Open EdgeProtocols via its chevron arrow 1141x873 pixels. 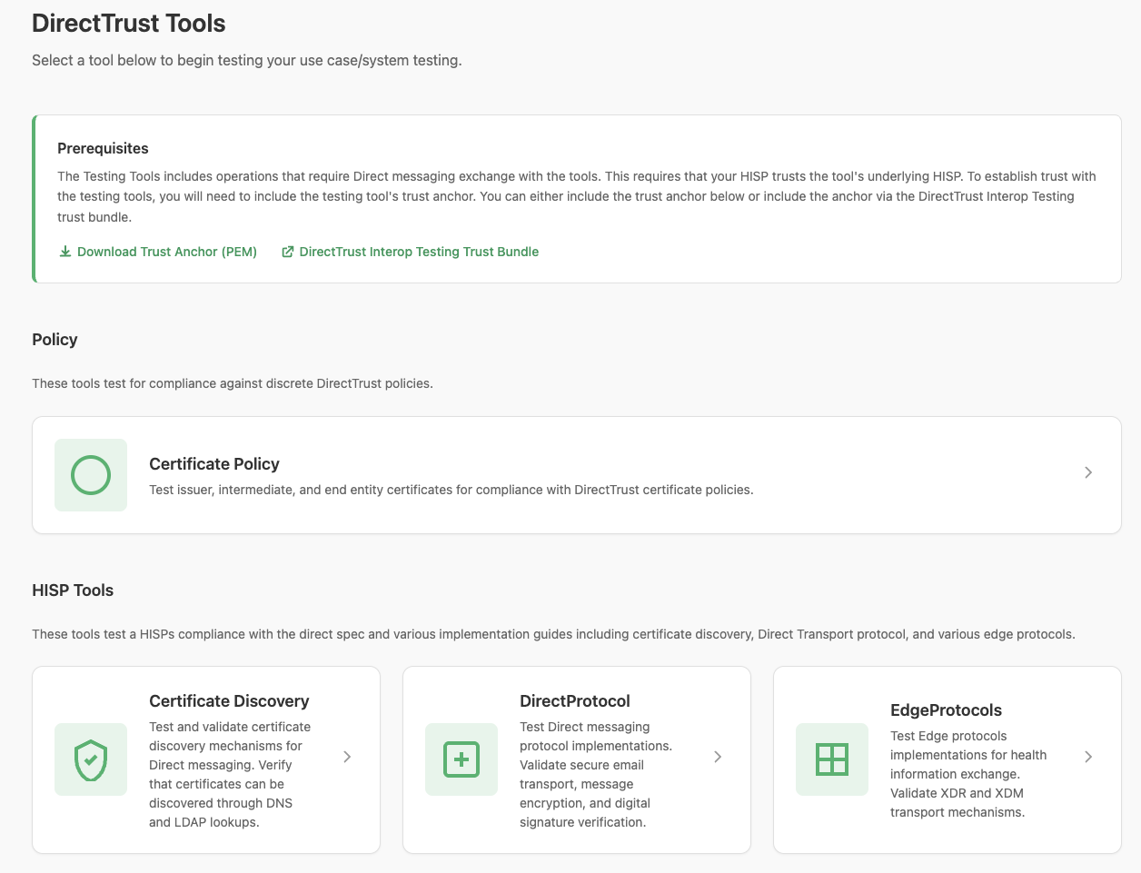point(1088,757)
